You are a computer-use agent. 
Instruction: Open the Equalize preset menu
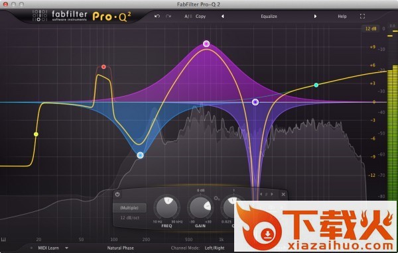coord(269,16)
